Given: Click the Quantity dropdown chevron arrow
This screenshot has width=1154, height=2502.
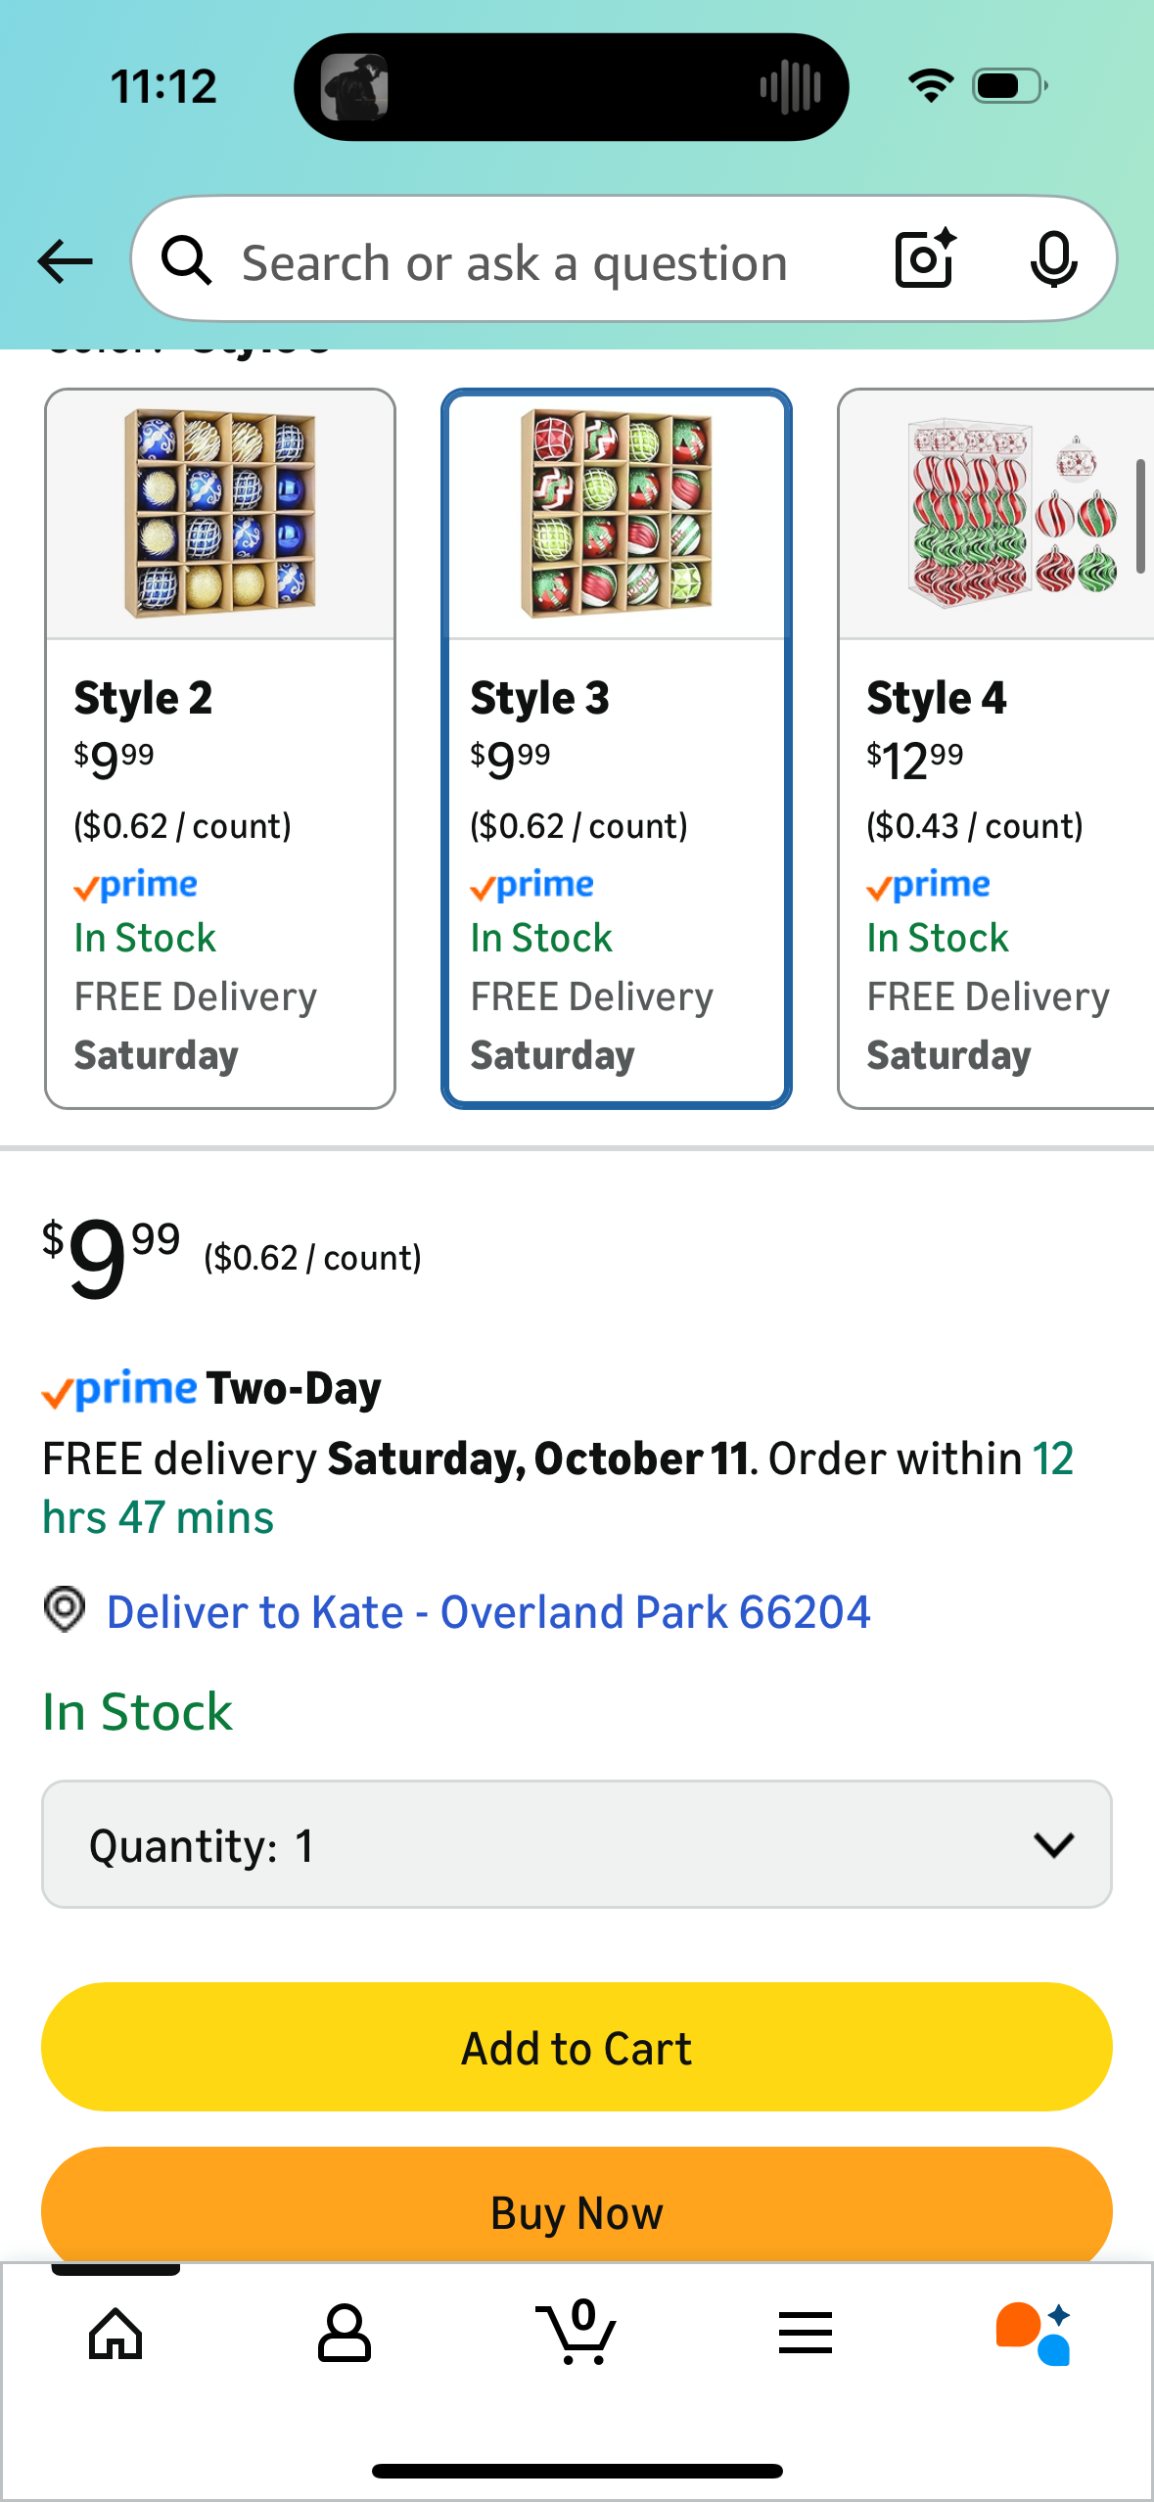Looking at the screenshot, I should [x=1053, y=1845].
